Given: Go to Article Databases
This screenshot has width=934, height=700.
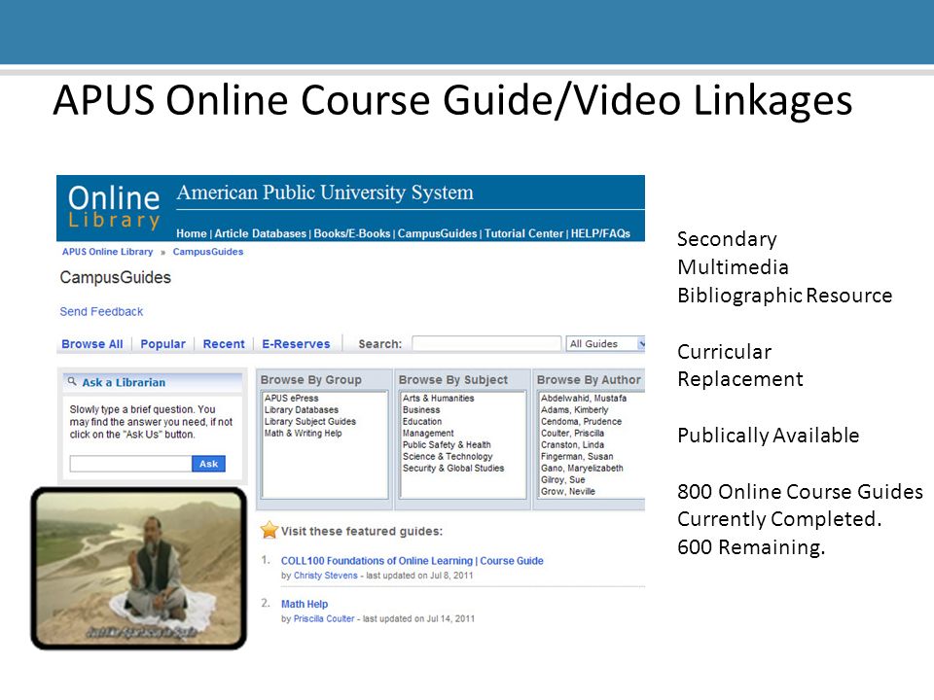Looking at the screenshot, I should pos(261,233).
